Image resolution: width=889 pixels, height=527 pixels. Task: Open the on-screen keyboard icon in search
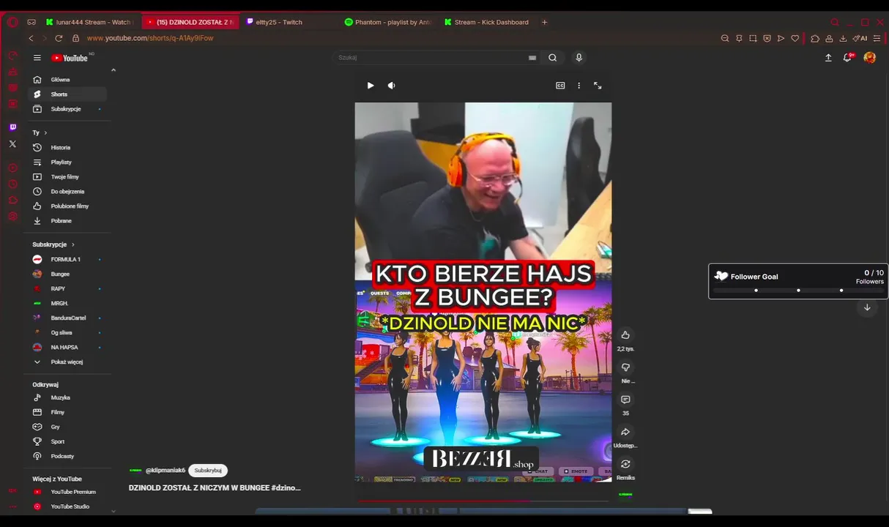coord(532,58)
